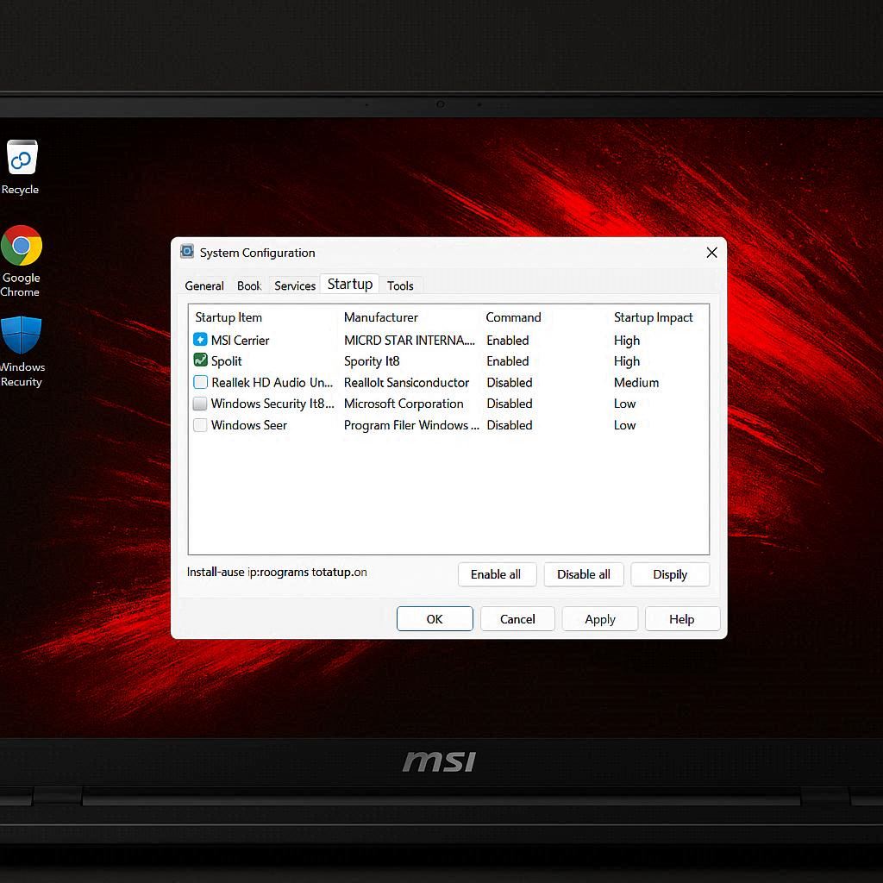The image size is (883, 883).
Task: Click the Apply button
Action: tap(600, 619)
